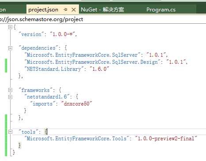206x161 pixels.
Task: Close the project.json tab
Action: pyautogui.click(x=74, y=10)
